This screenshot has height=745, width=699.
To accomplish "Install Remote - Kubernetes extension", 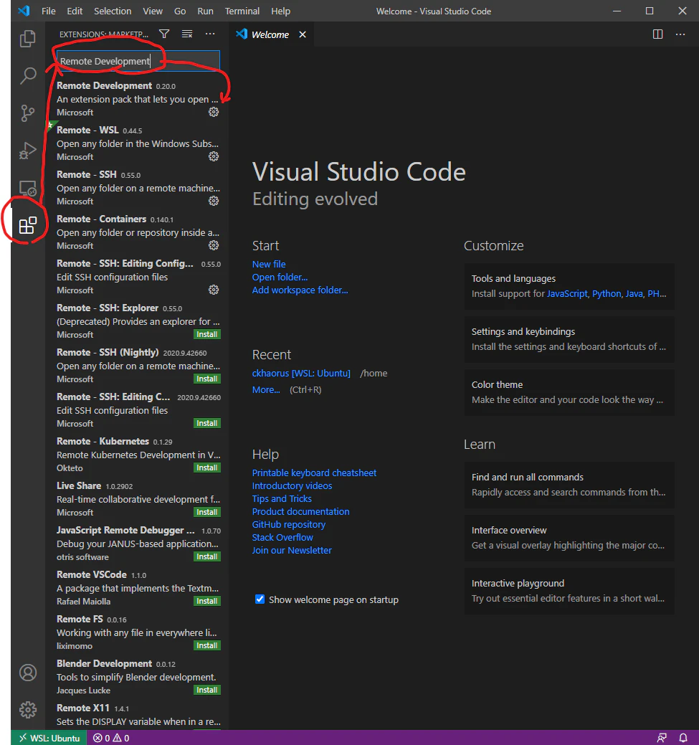I will coord(206,468).
